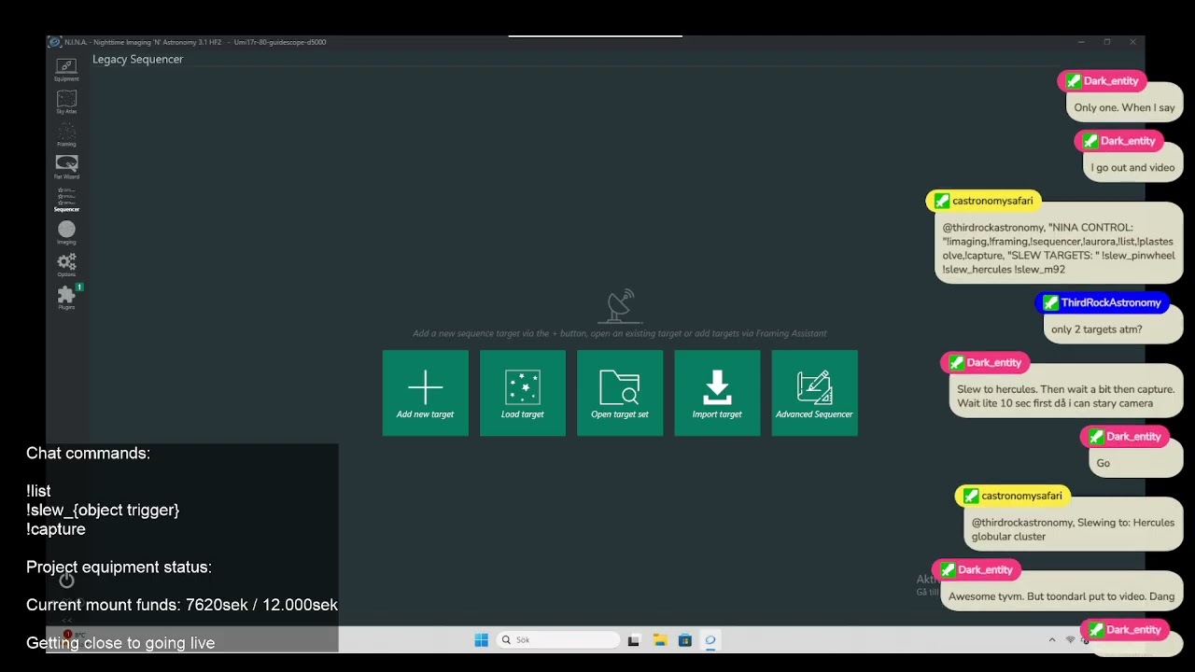Open the Sky Atlas tab

pos(66,102)
